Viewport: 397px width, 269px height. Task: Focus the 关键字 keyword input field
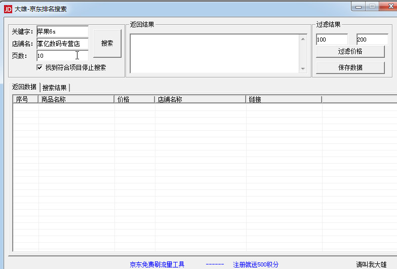coord(63,31)
